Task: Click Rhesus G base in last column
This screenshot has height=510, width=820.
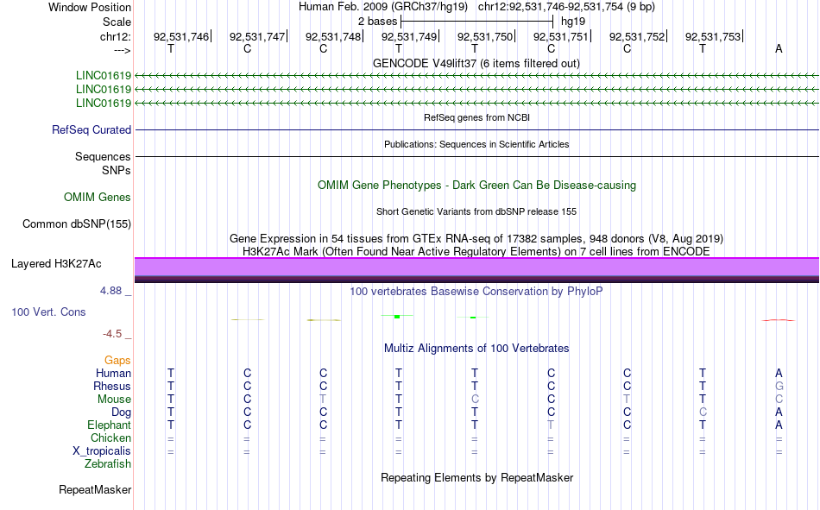Action: click(779, 386)
